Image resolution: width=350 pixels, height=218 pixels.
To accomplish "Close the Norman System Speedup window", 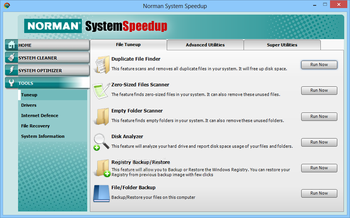I will 339,5.
